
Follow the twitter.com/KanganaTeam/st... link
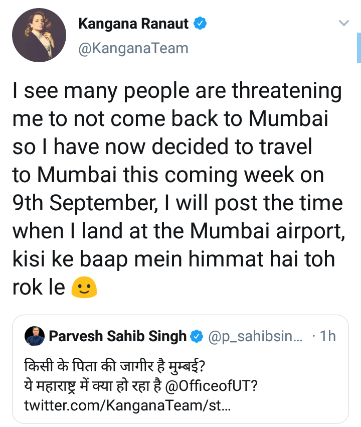coord(127,404)
